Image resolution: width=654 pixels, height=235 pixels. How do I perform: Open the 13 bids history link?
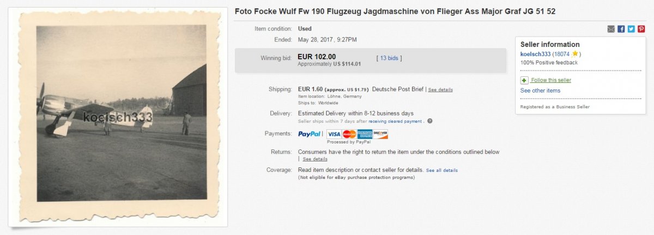(x=390, y=58)
